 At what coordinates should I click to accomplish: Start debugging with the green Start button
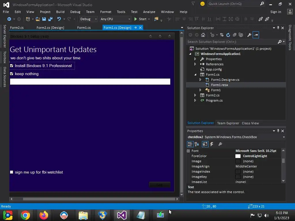[x=140, y=19]
